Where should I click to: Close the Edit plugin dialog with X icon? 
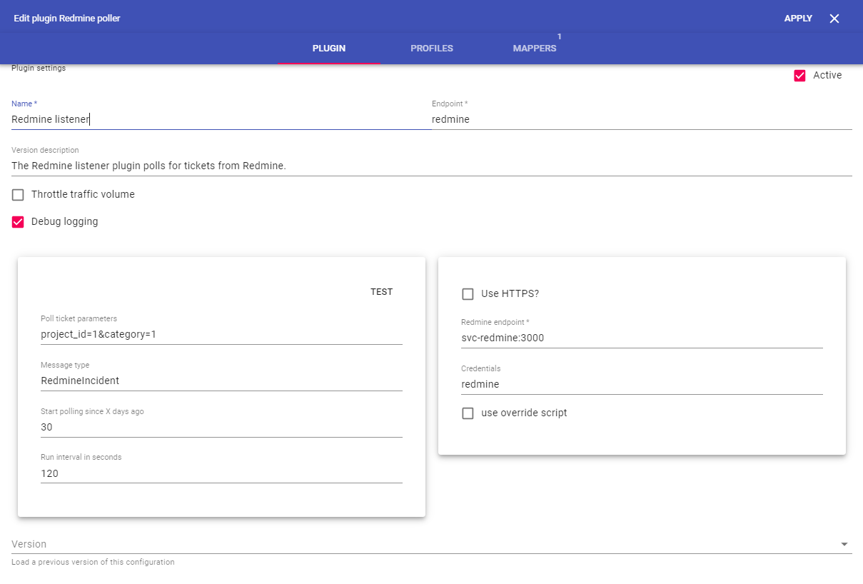pyautogui.click(x=834, y=19)
